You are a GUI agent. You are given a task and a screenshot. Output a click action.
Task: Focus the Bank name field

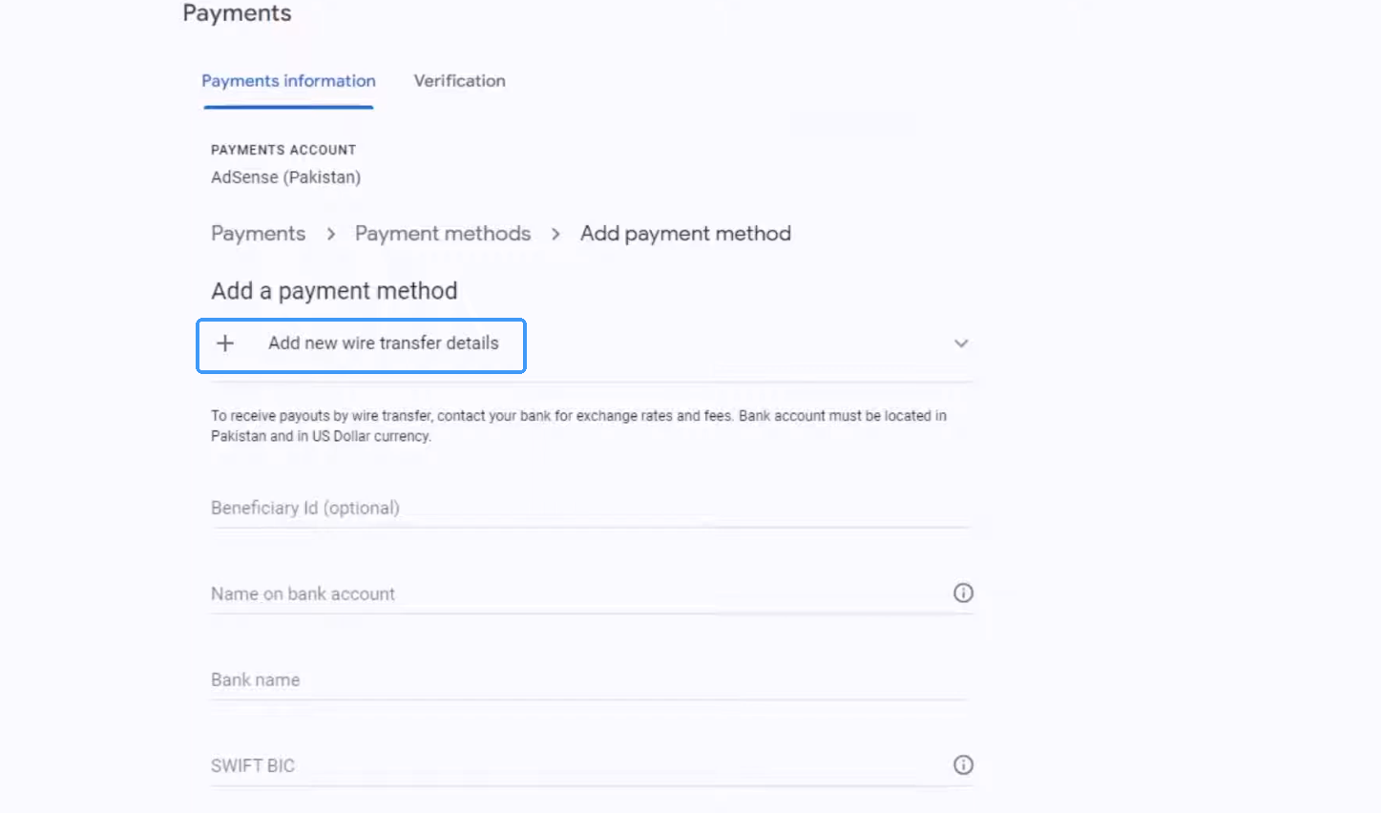(591, 680)
